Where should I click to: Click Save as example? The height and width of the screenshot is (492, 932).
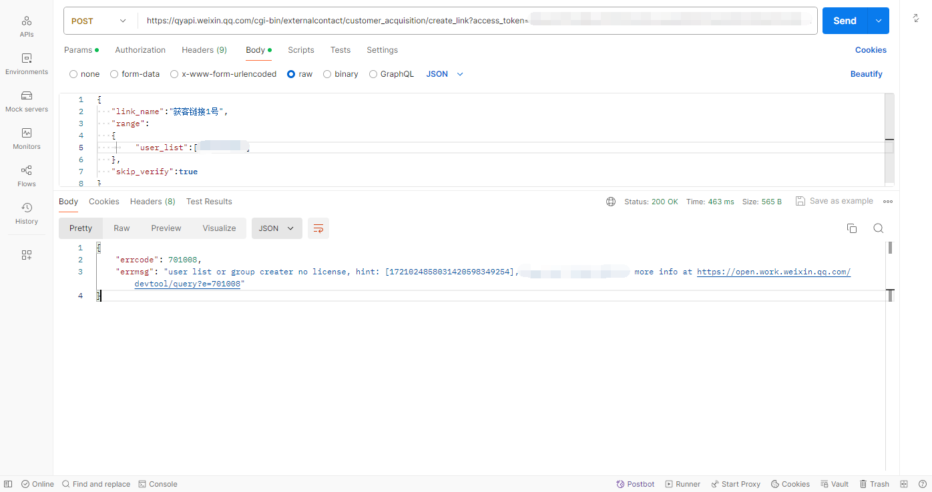(x=835, y=201)
